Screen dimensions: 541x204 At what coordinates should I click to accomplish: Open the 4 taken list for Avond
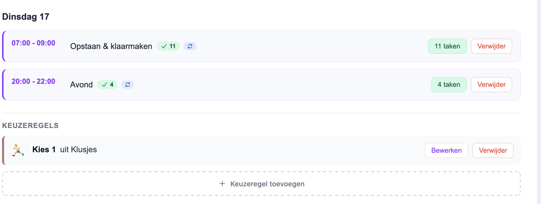449,85
